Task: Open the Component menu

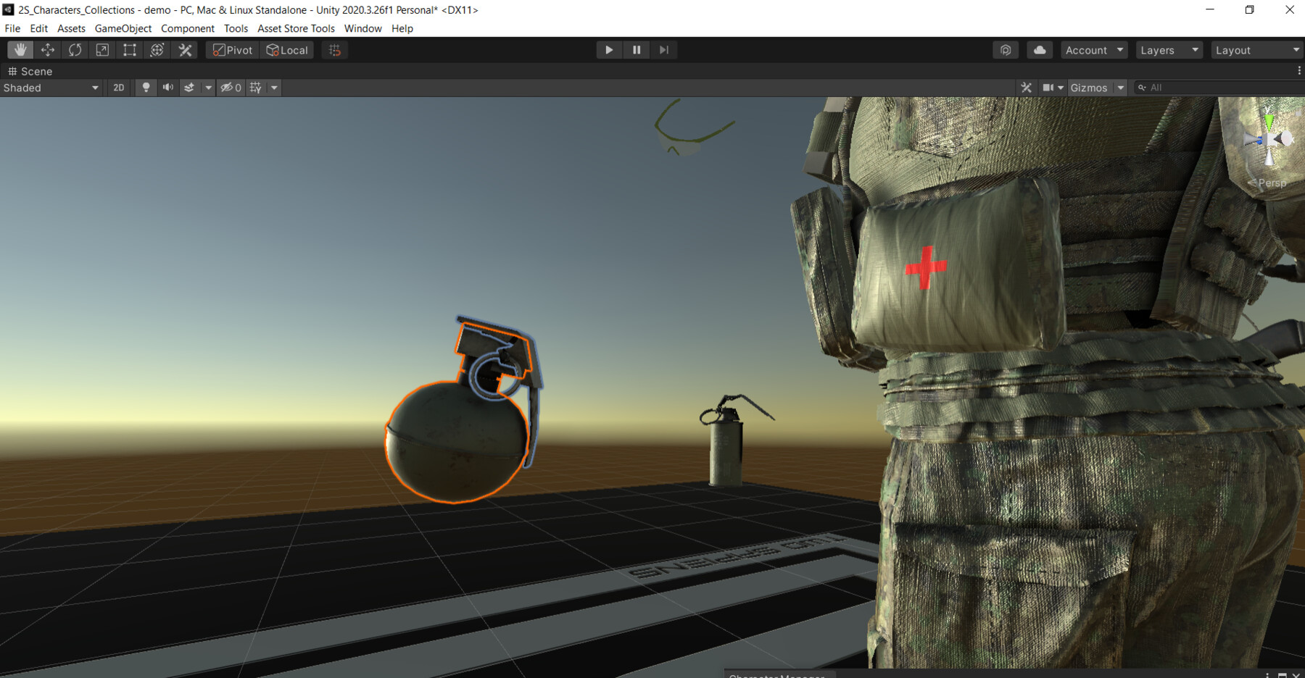Action: click(x=188, y=28)
